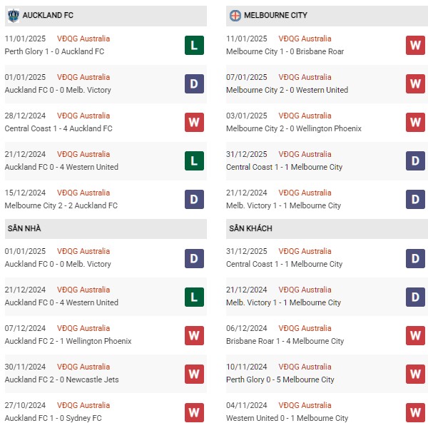The height and width of the screenshot is (428, 428).
Task: Open the Western United 0 - 1 Melbourne City result
Action: coord(287,418)
